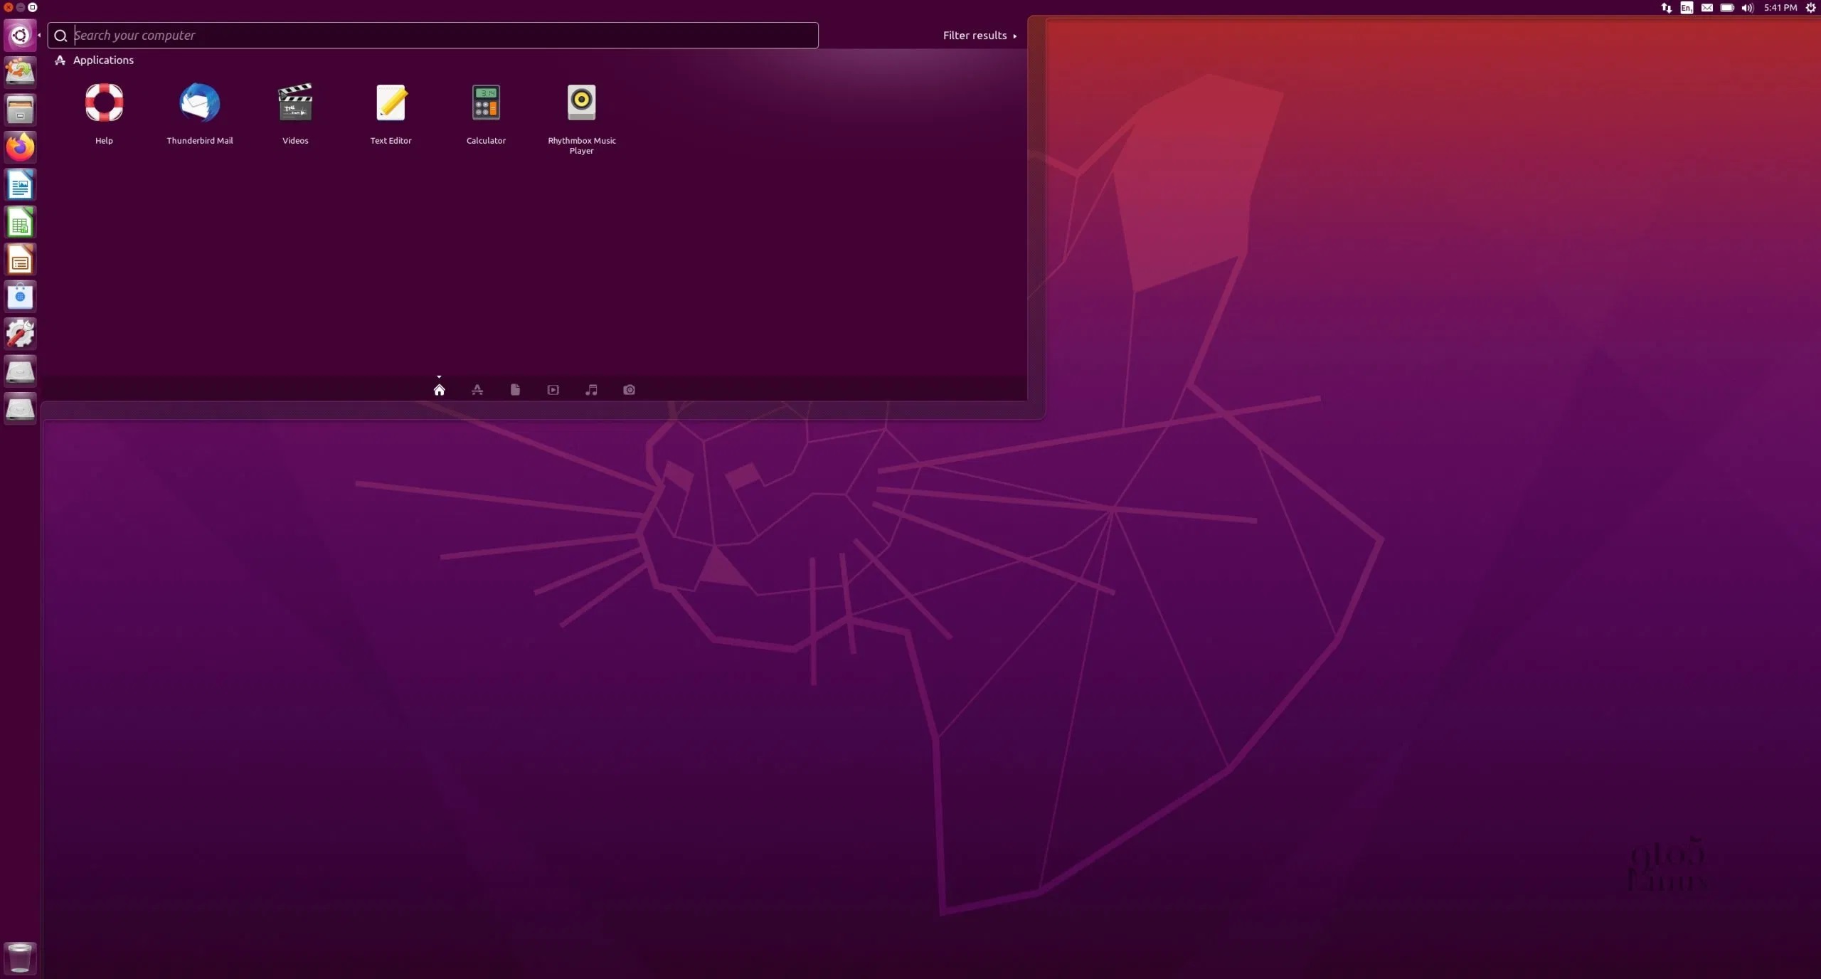This screenshot has height=979, width=1821.
Task: Open the Photos lens in the Dash
Action: [629, 390]
